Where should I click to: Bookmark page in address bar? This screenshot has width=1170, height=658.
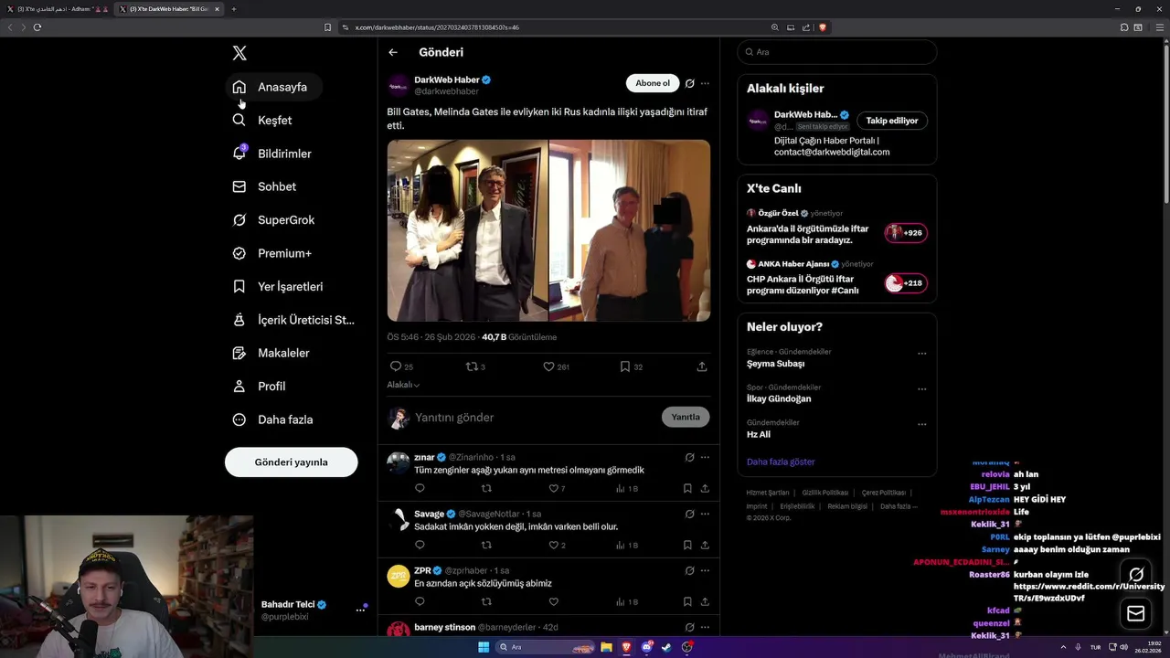pos(328,27)
